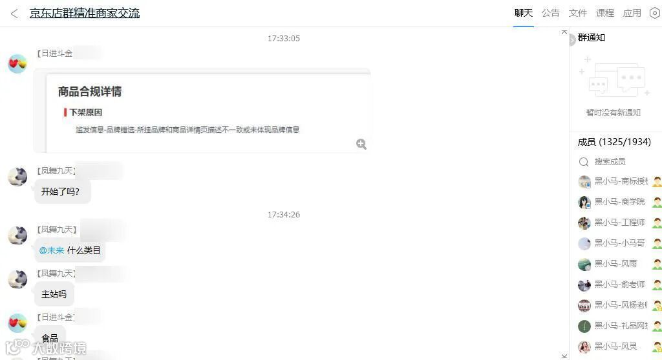Viewport: 662px width, 360px height.
Task: Click the @未来 mention link
Action: pos(52,250)
